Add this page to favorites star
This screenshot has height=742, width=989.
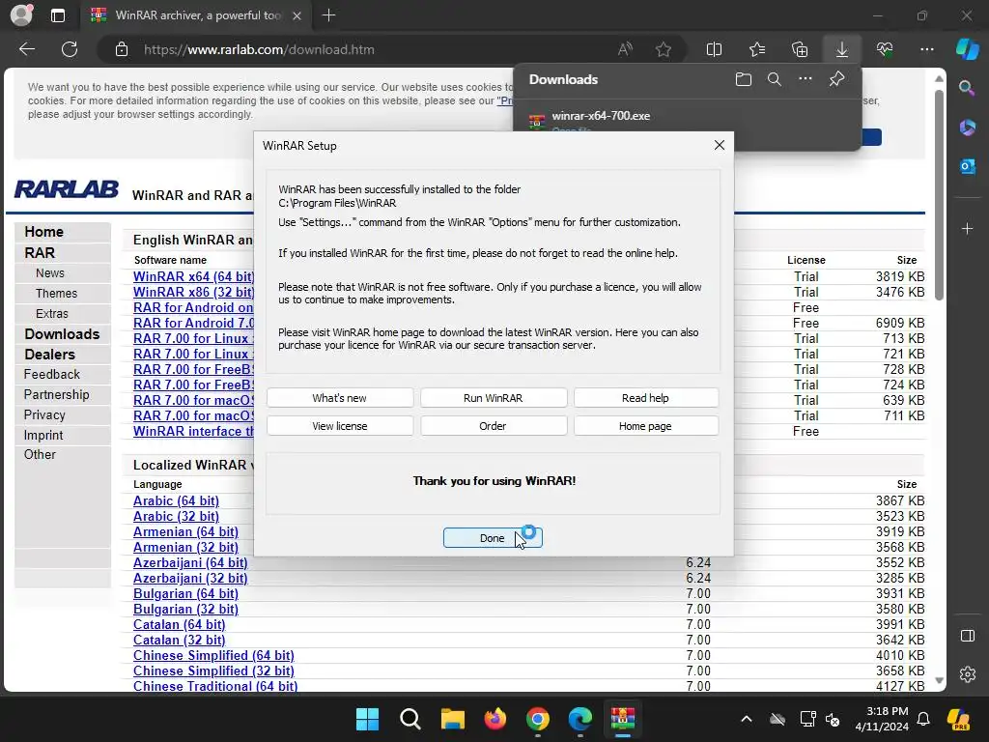coord(663,49)
